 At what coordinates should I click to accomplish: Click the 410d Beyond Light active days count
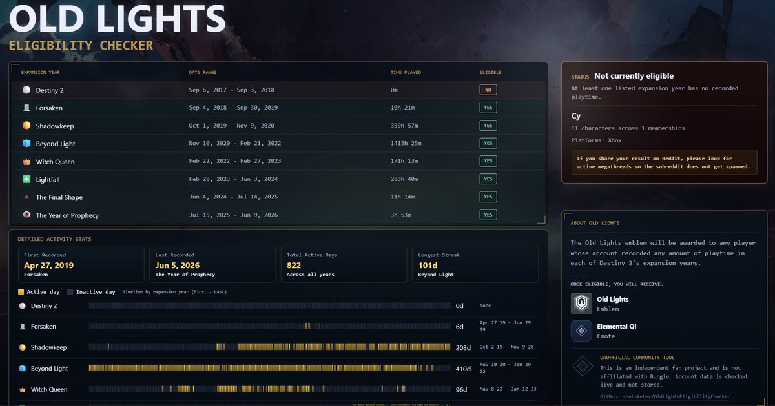(x=463, y=369)
